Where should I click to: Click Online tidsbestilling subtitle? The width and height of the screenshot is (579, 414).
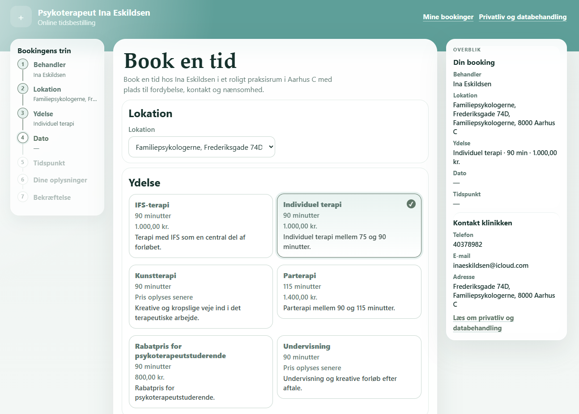pos(67,23)
